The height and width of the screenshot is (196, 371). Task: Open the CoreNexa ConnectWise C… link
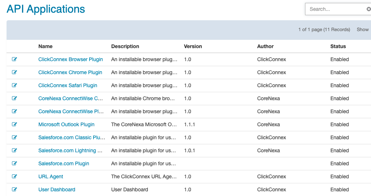(x=71, y=98)
